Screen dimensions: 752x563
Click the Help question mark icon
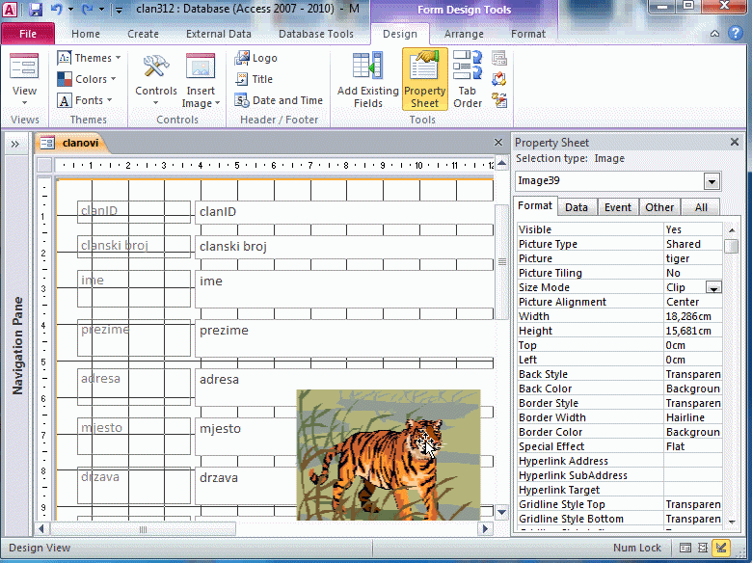coord(739,34)
